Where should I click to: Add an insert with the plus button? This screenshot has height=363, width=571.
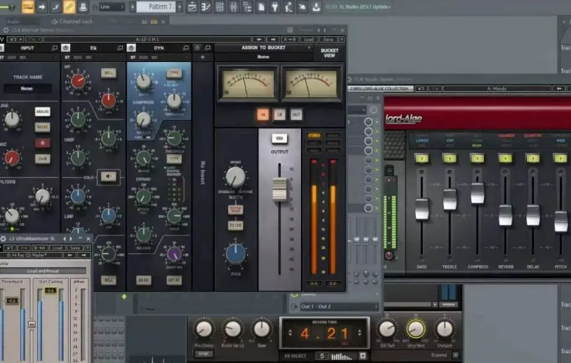[202, 57]
